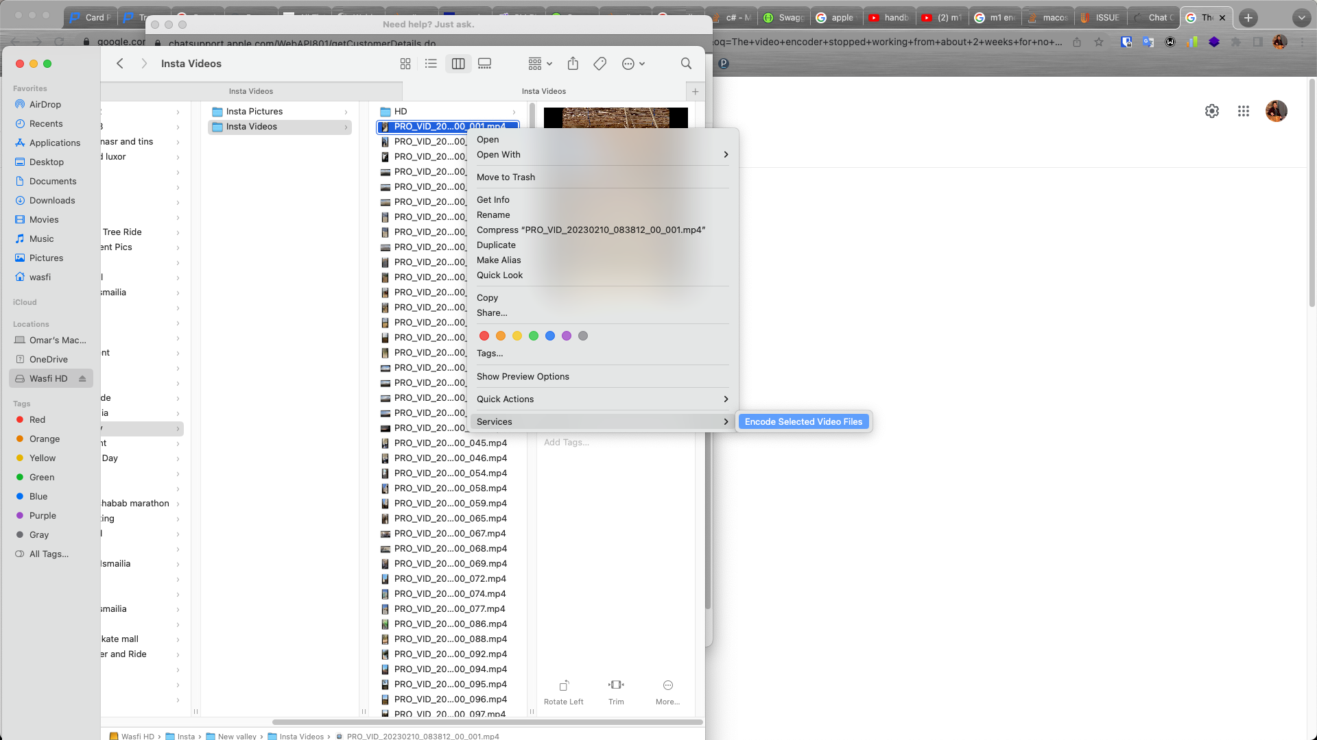Expand the Quick Actions submenu
This screenshot has width=1317, height=740.
click(506, 399)
